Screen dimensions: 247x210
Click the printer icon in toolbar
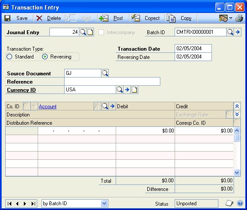pos(239,18)
